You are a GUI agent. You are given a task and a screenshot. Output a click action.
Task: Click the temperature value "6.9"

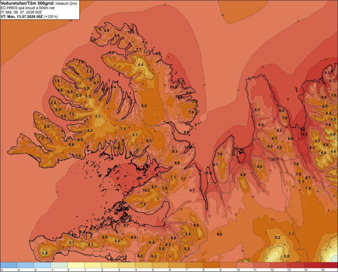[x=80, y=140]
